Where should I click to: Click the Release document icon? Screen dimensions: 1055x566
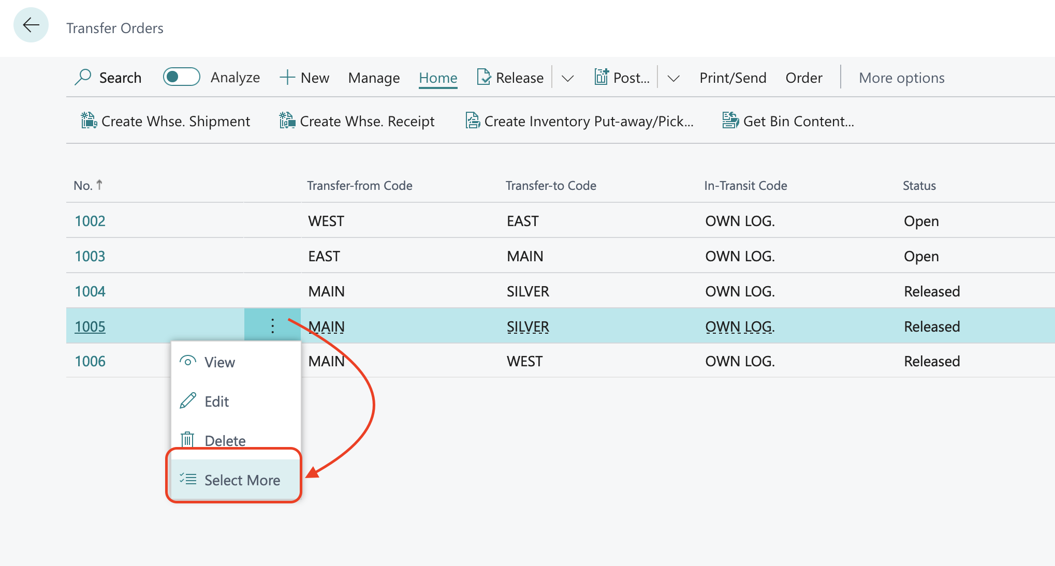pyautogui.click(x=483, y=77)
